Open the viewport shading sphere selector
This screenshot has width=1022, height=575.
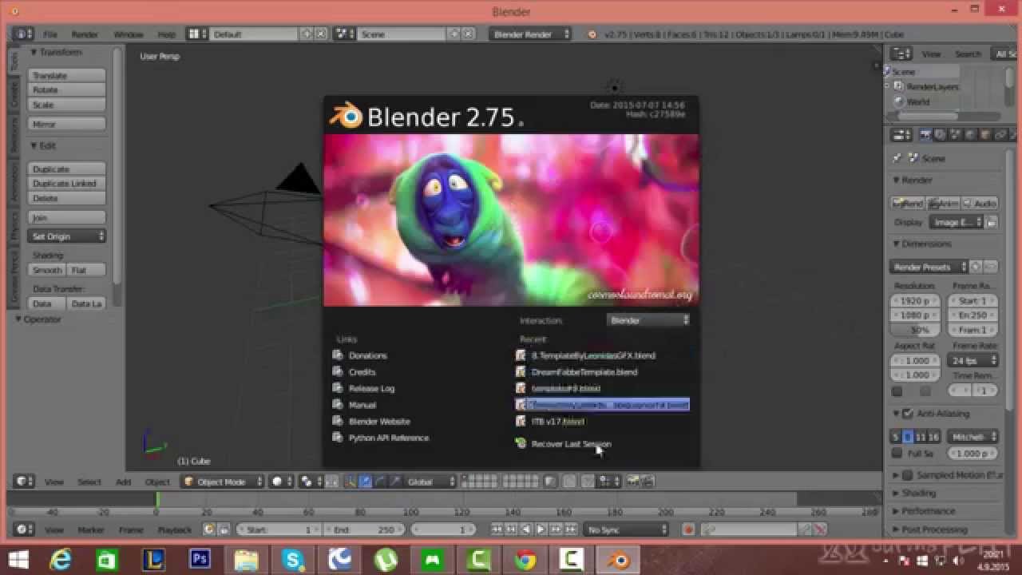[x=281, y=482]
